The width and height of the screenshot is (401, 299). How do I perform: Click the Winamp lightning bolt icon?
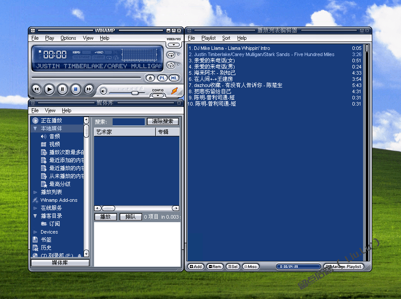[x=175, y=91]
